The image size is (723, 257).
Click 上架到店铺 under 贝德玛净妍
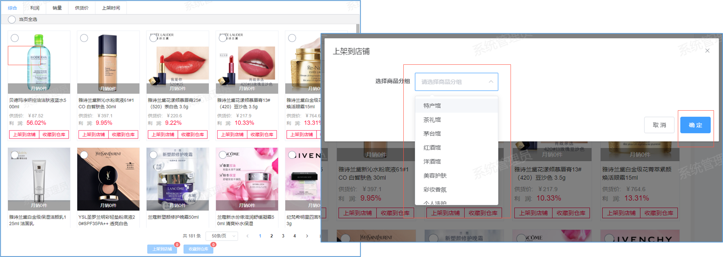(24, 135)
